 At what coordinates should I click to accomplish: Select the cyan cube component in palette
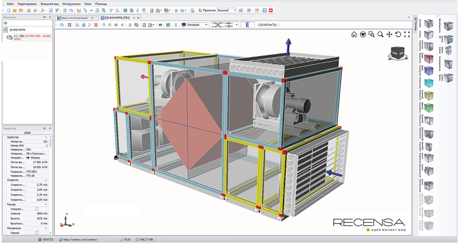(428, 83)
